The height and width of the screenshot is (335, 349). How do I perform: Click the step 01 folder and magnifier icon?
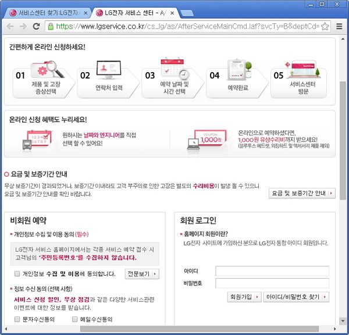[x=48, y=69]
